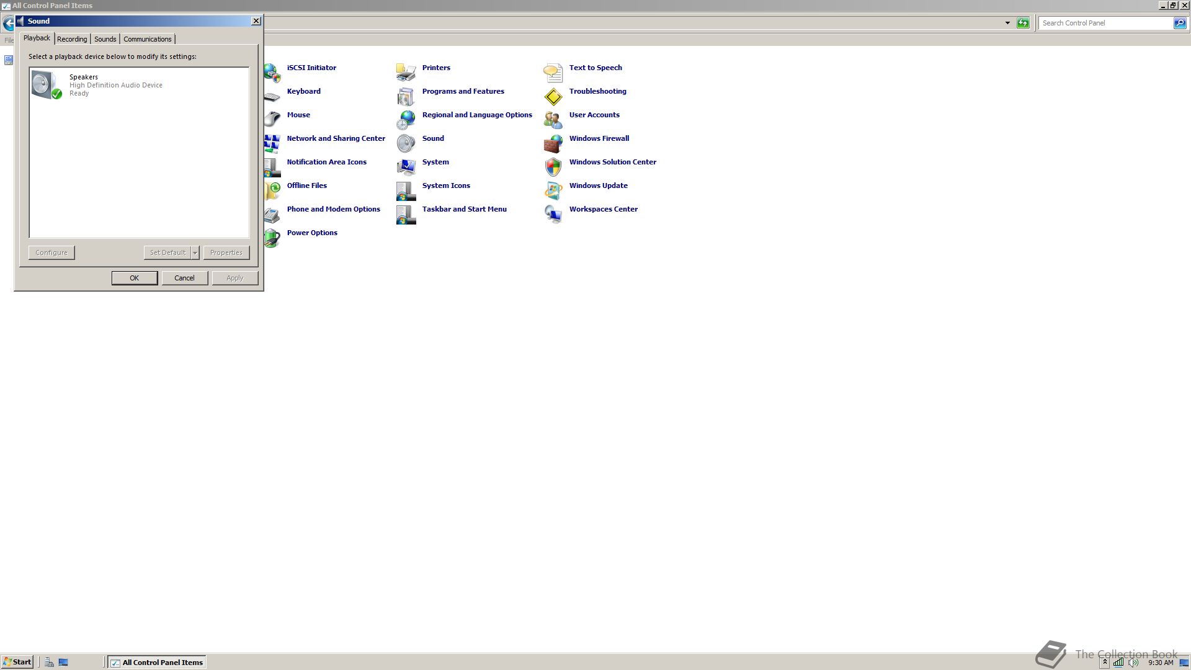This screenshot has width=1191, height=670.
Task: Show hidden icons arrow in system tray
Action: (1105, 663)
